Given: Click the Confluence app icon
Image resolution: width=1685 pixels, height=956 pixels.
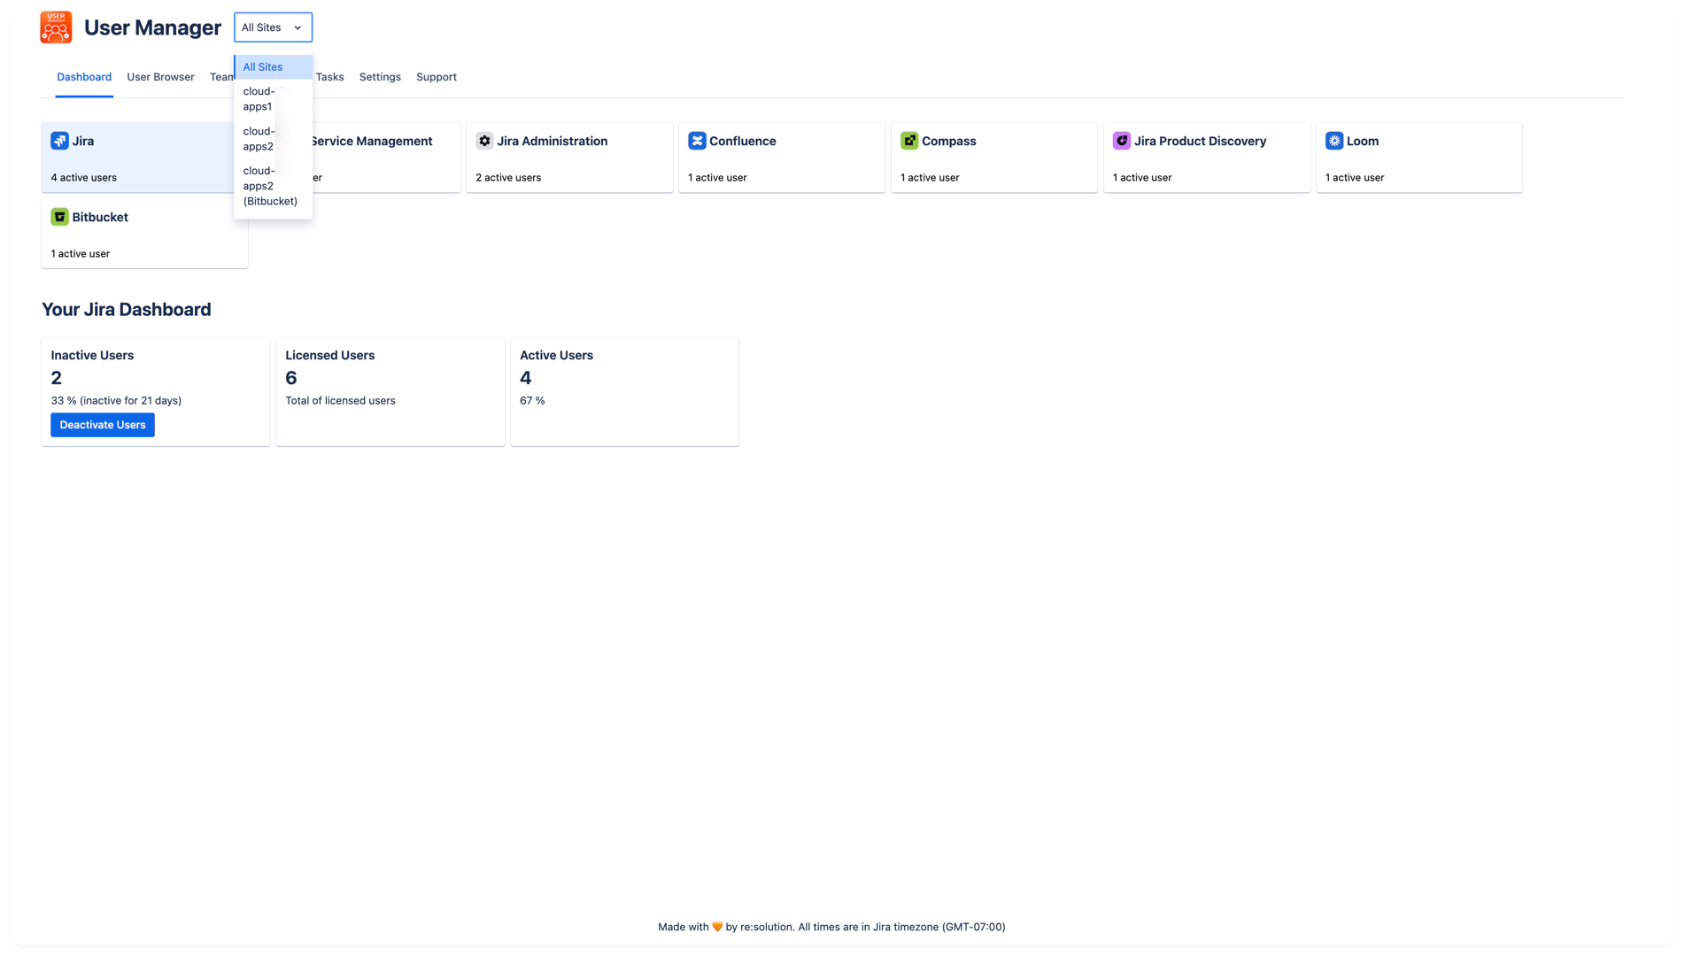Looking at the screenshot, I should [697, 140].
